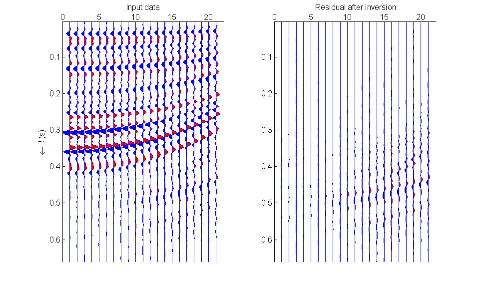Click the "Residual after inversion" plot title

click(x=355, y=7)
